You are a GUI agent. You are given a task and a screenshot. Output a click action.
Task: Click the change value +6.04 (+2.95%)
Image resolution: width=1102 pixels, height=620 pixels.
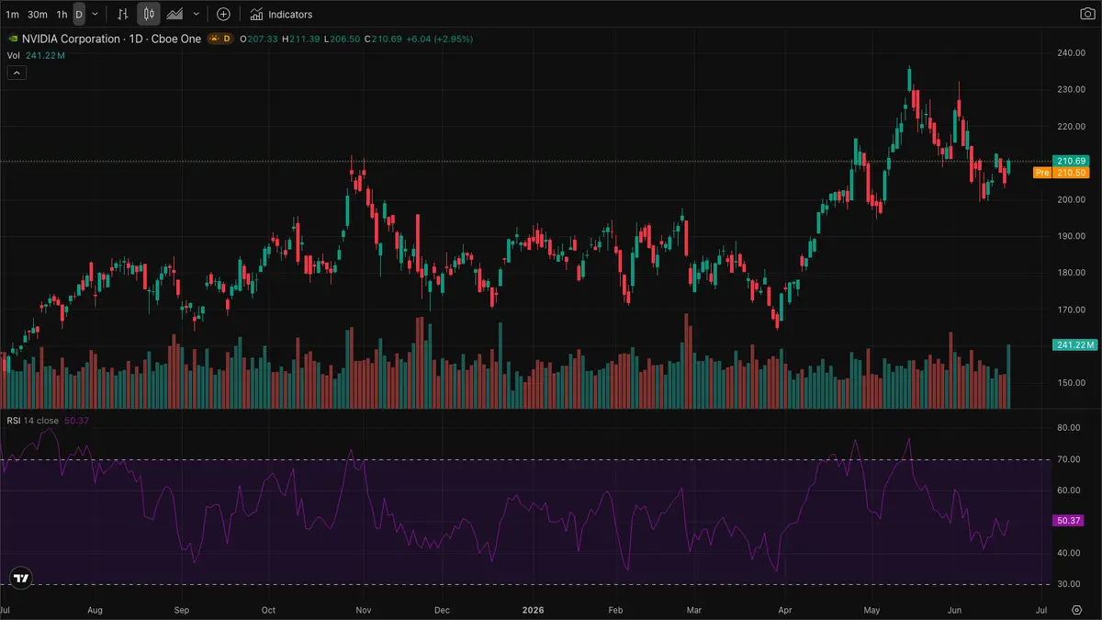pos(439,39)
